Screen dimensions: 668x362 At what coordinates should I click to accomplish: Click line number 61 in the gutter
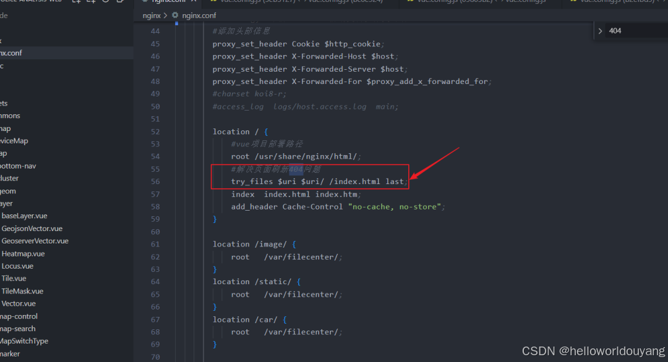155,244
